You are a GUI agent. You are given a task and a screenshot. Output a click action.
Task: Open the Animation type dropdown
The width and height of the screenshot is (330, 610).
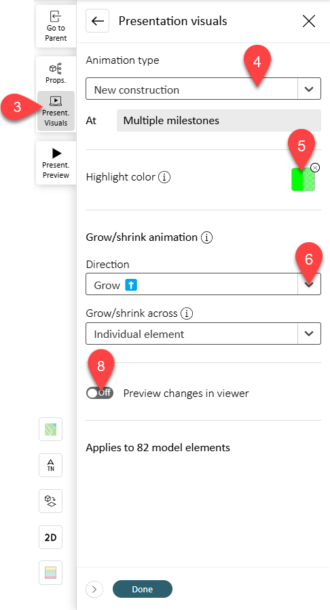pos(203,89)
